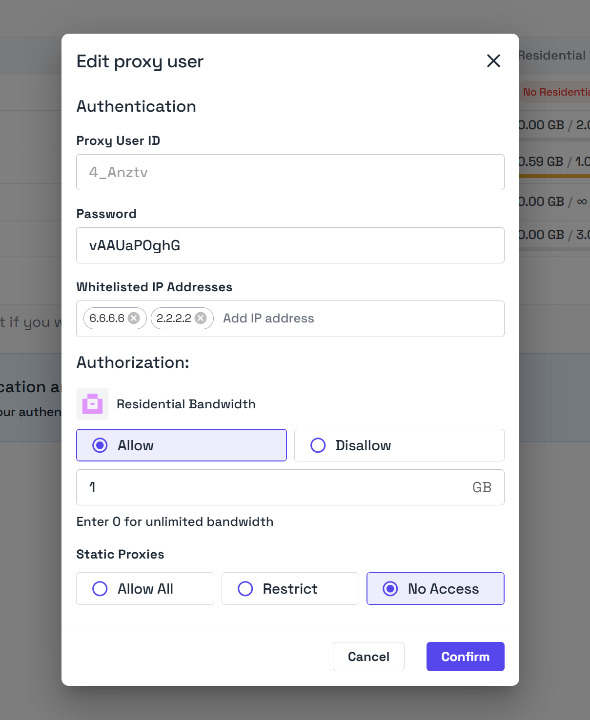This screenshot has height=720, width=590.
Task: Click the Residential Bandwidth pink icon
Action: [92, 404]
